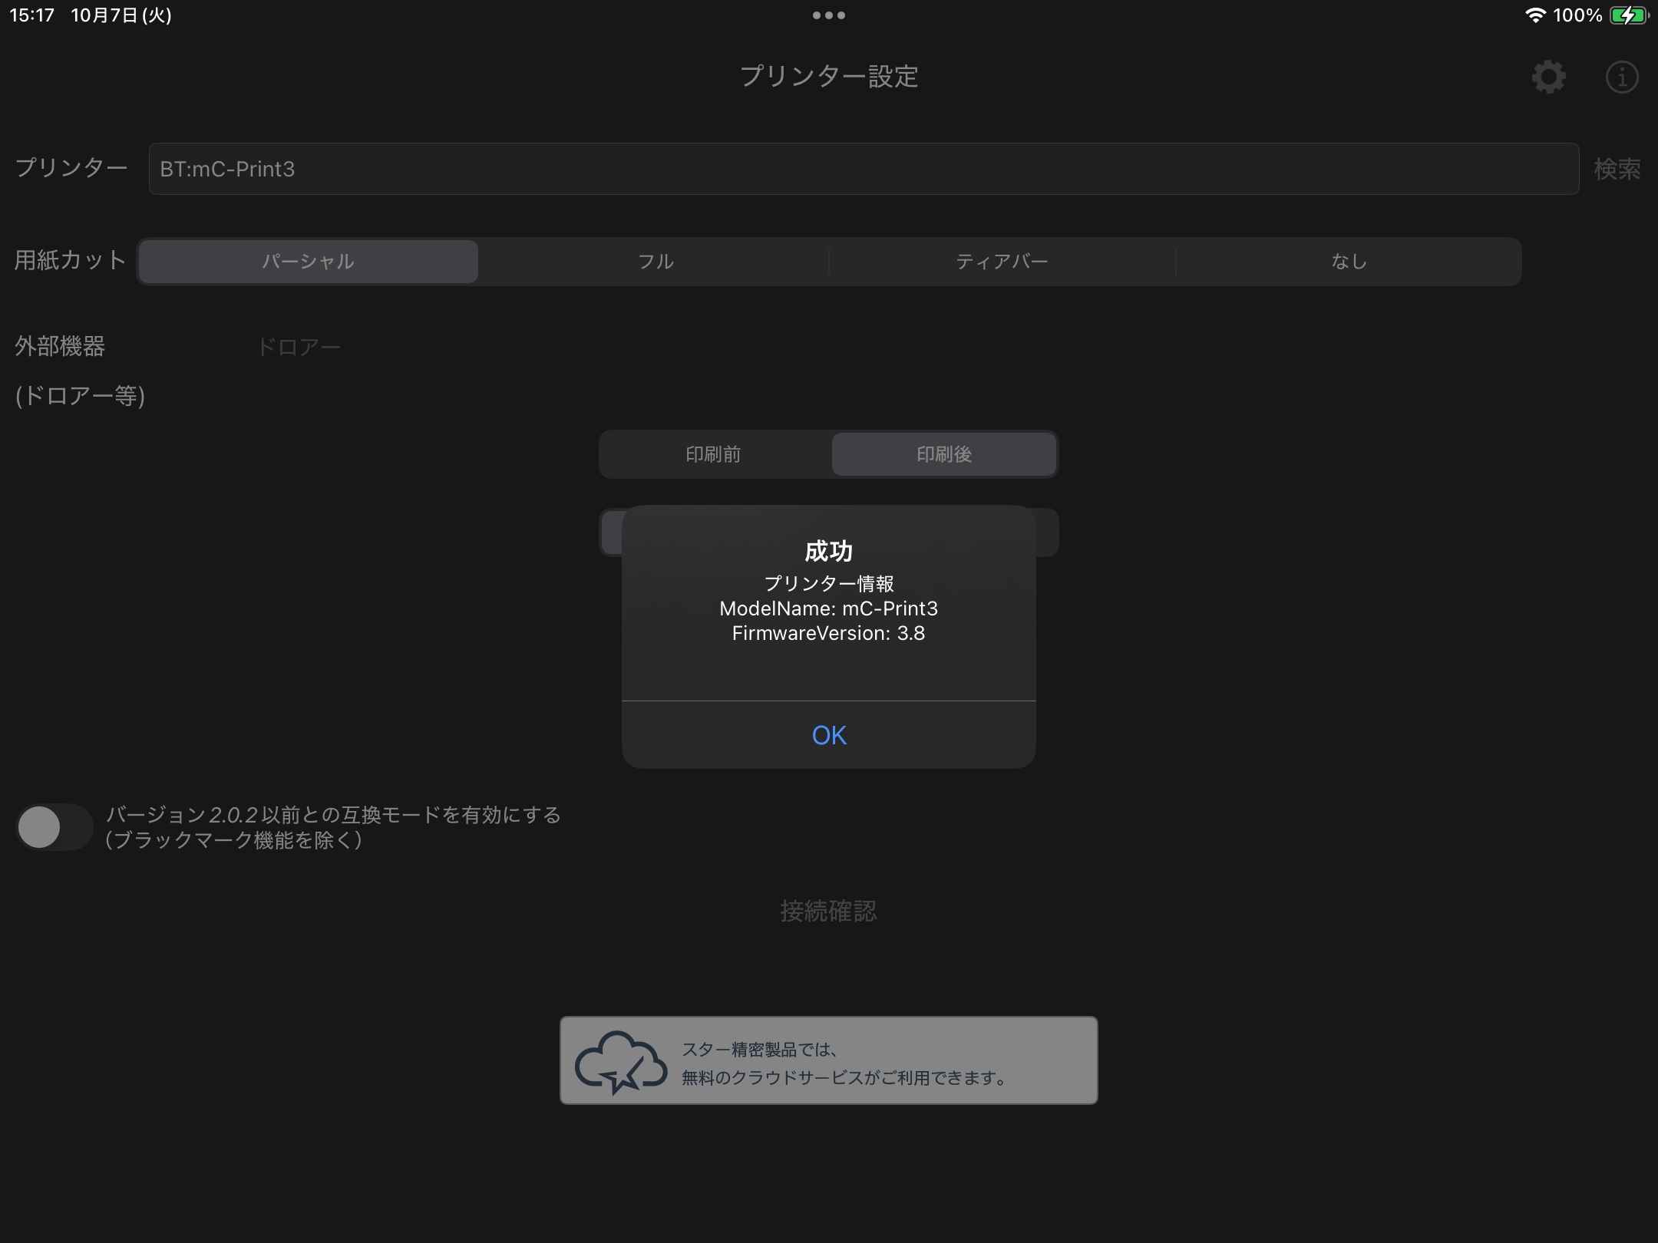
Task: Tap the info circle icon
Action: pos(1621,77)
